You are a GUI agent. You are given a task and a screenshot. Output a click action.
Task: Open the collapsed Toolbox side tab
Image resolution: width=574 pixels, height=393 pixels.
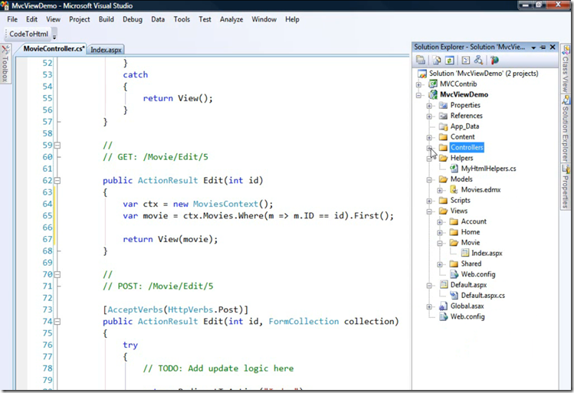coord(5,64)
